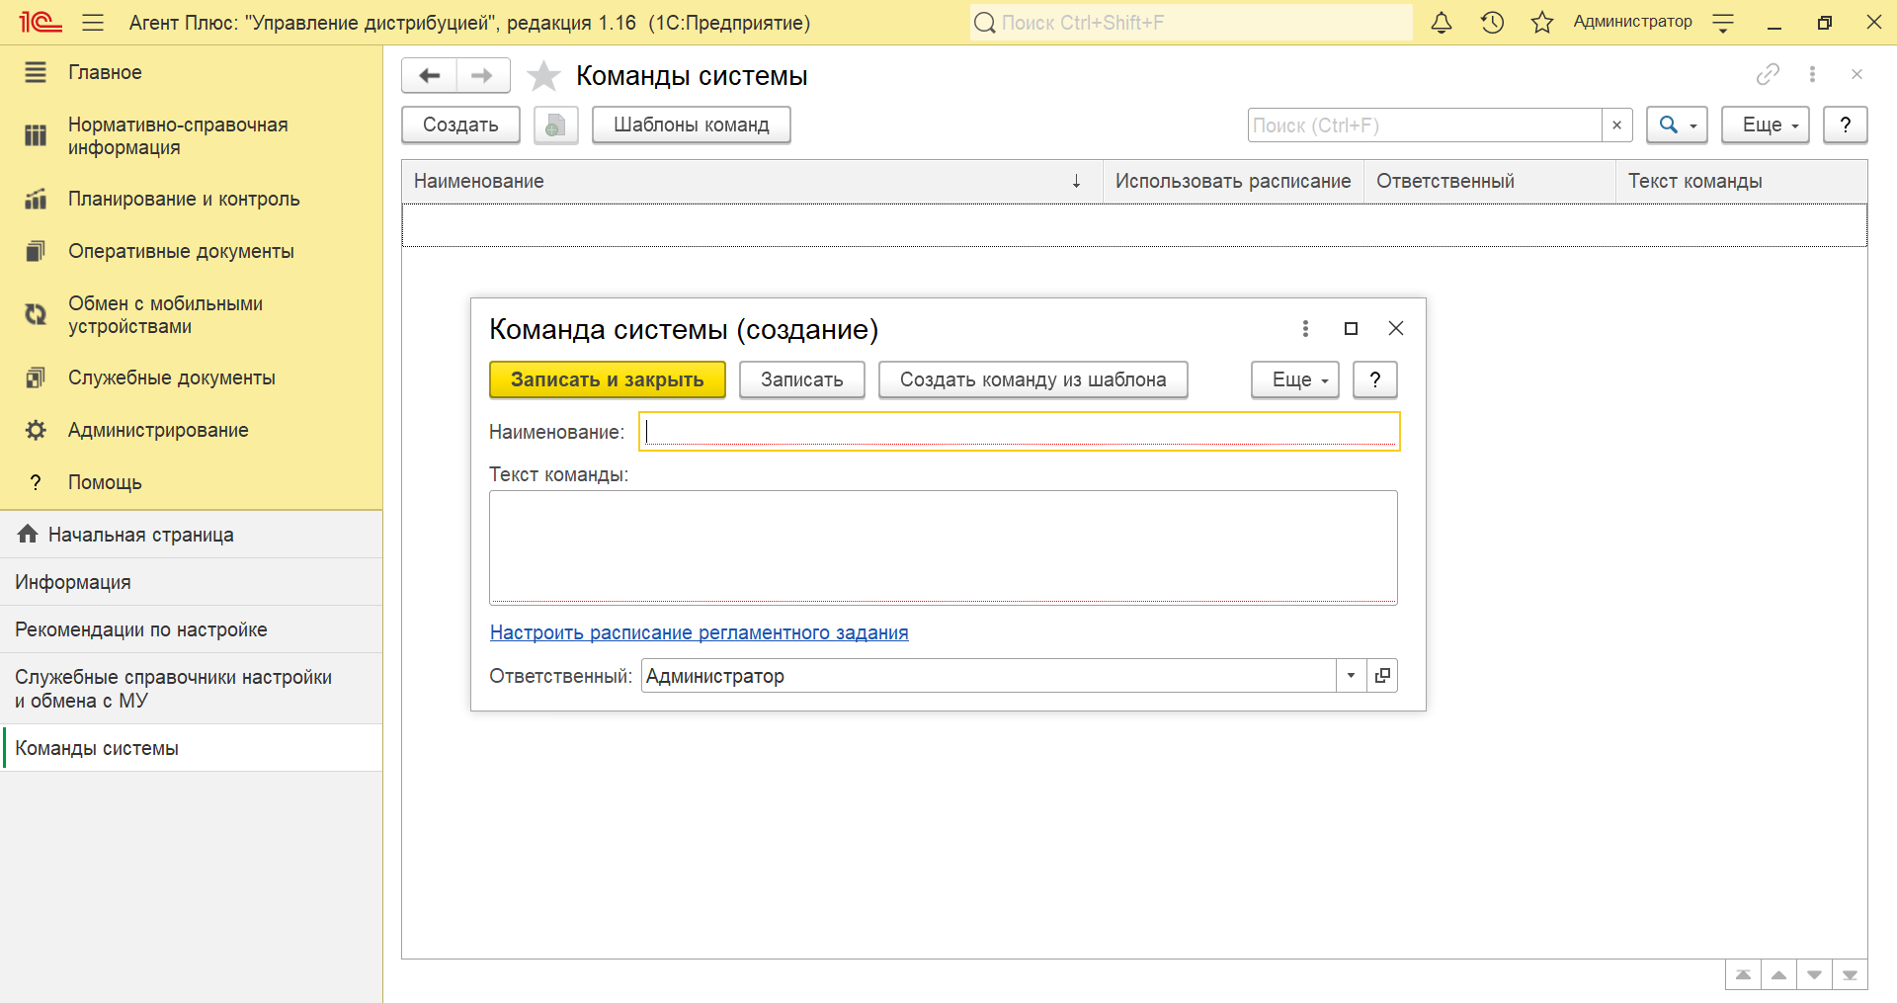The width and height of the screenshot is (1897, 1003).
Task: Clear the list search field
Action: pyautogui.click(x=1616, y=125)
